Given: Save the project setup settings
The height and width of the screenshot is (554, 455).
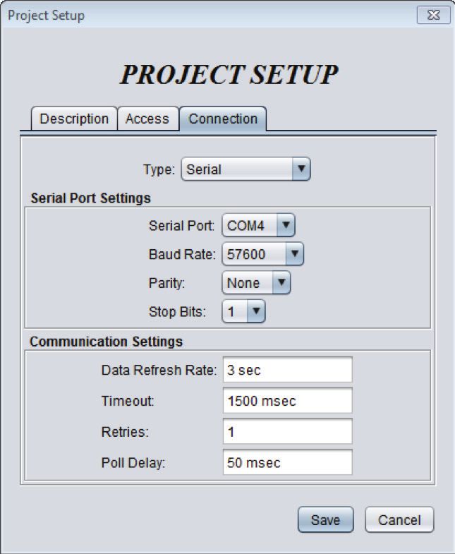Looking at the screenshot, I should [x=326, y=519].
